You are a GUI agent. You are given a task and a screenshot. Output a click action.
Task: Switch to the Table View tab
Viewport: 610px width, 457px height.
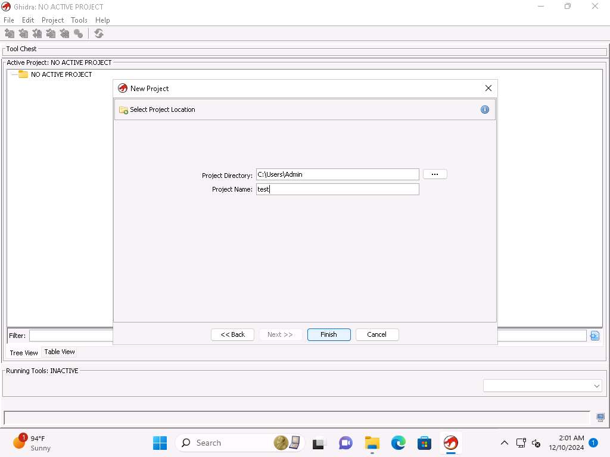click(60, 352)
